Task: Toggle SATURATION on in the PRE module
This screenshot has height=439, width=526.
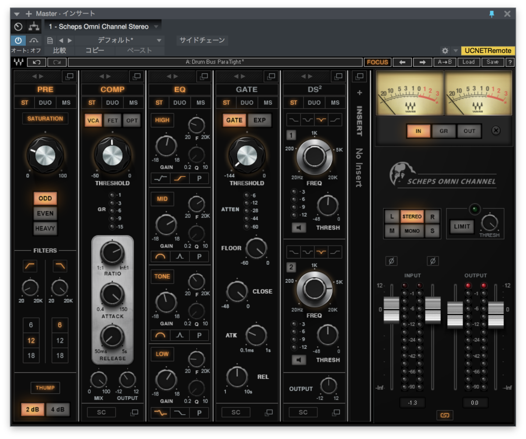Action: tap(45, 119)
